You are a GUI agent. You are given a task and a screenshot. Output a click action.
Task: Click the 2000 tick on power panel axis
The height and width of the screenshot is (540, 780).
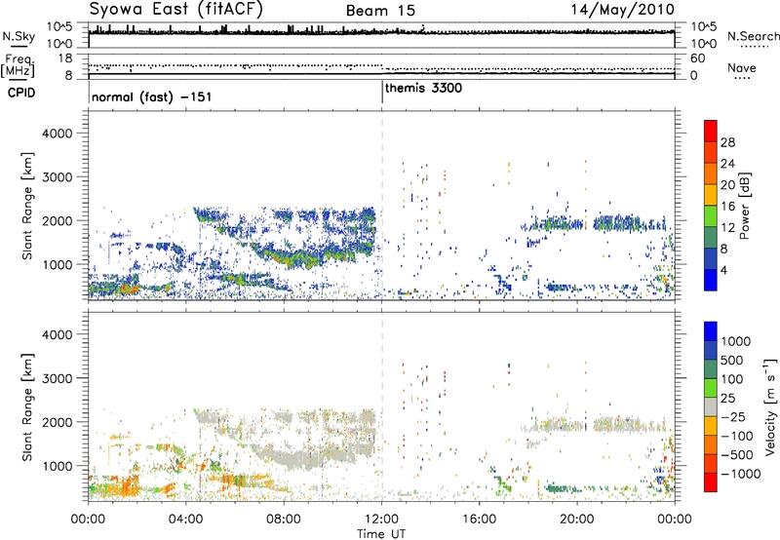point(57,220)
